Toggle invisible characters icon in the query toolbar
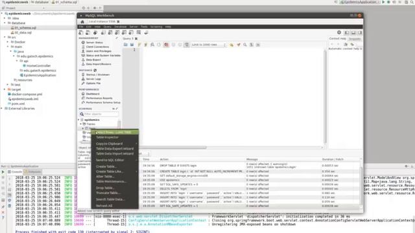The image size is (415, 233). pos(252,45)
